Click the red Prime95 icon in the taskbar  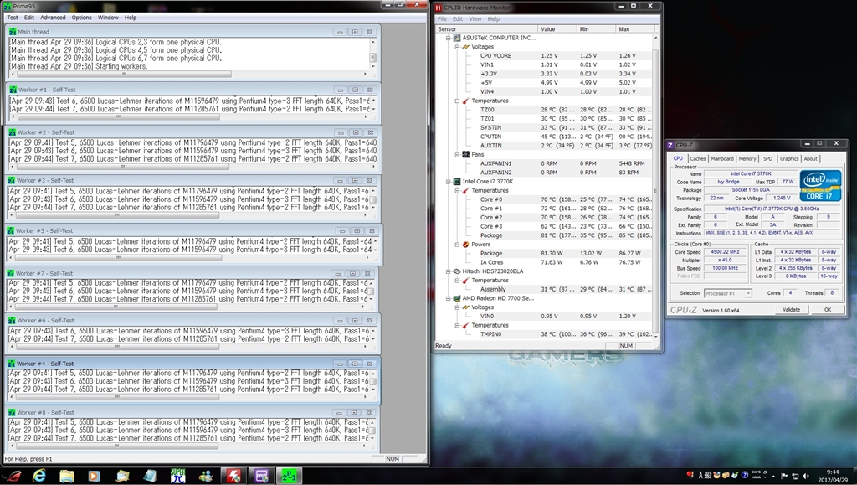tap(232, 475)
